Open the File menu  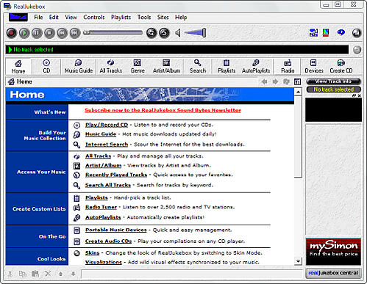coord(38,17)
